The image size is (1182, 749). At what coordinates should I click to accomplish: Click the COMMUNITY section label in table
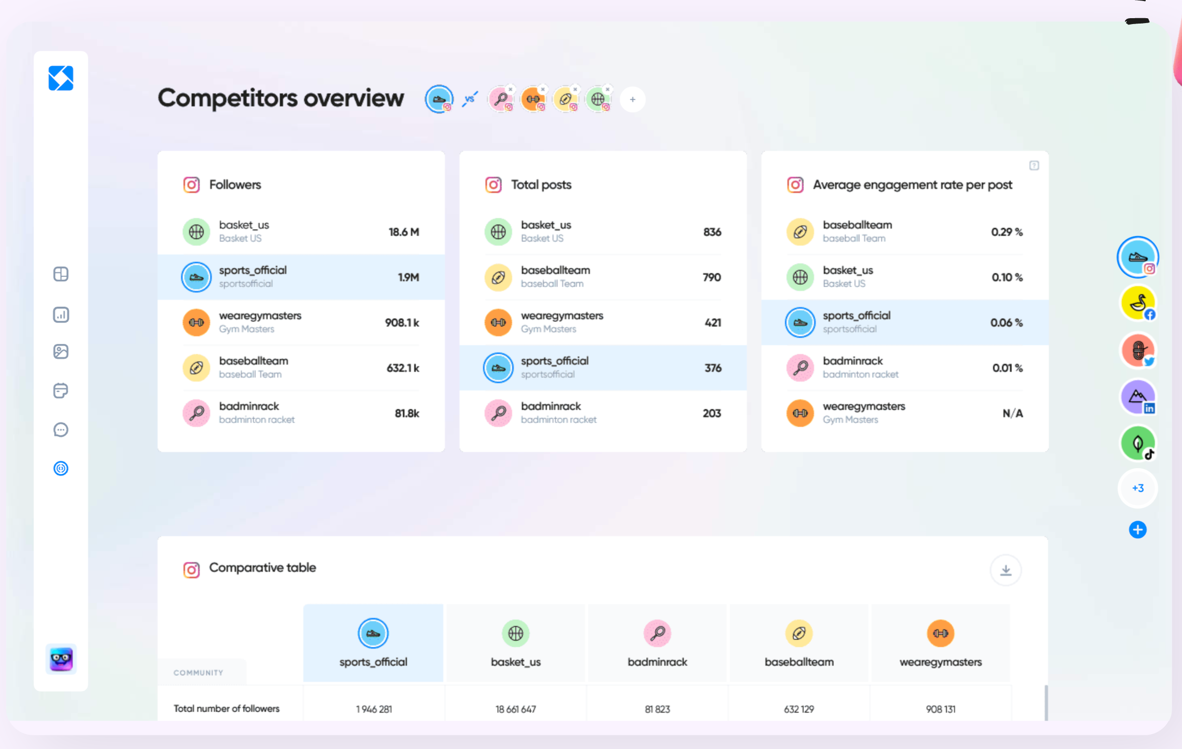pyautogui.click(x=198, y=672)
